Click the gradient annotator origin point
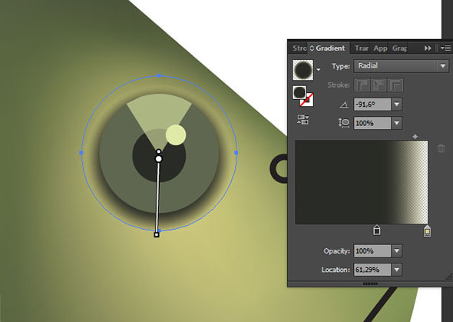 (x=158, y=158)
